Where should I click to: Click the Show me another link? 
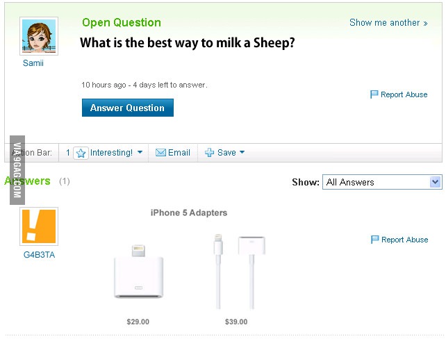click(x=384, y=22)
